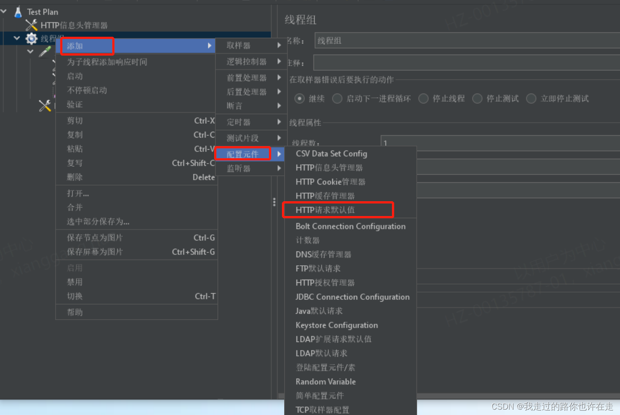
Task: Choose 删除 from the context menu
Action: (136, 177)
